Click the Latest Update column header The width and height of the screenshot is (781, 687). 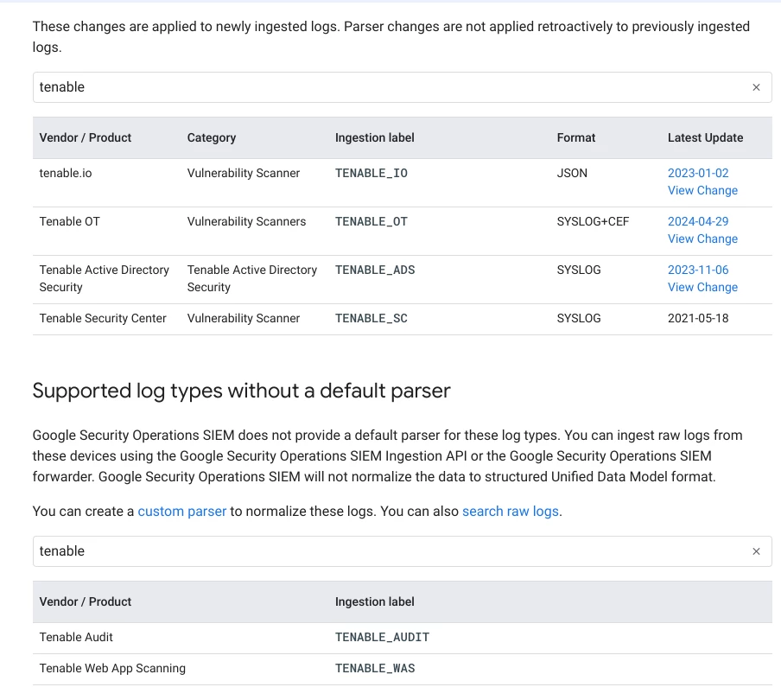tap(705, 137)
